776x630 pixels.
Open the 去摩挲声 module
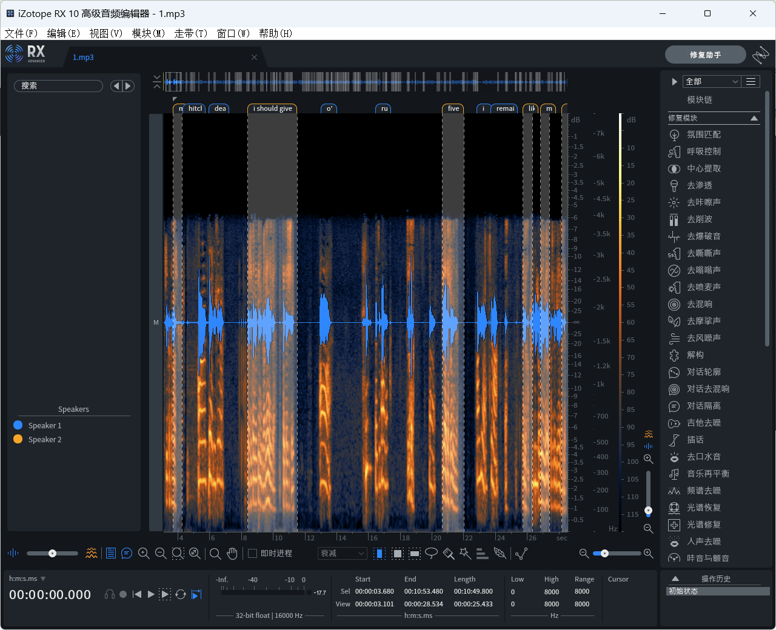pos(703,321)
